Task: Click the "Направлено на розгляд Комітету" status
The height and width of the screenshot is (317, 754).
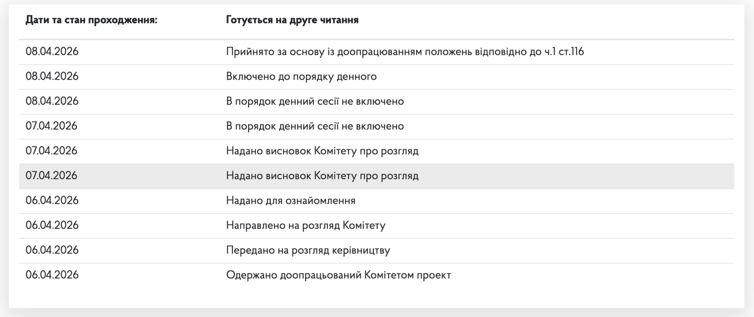Action: (306, 225)
